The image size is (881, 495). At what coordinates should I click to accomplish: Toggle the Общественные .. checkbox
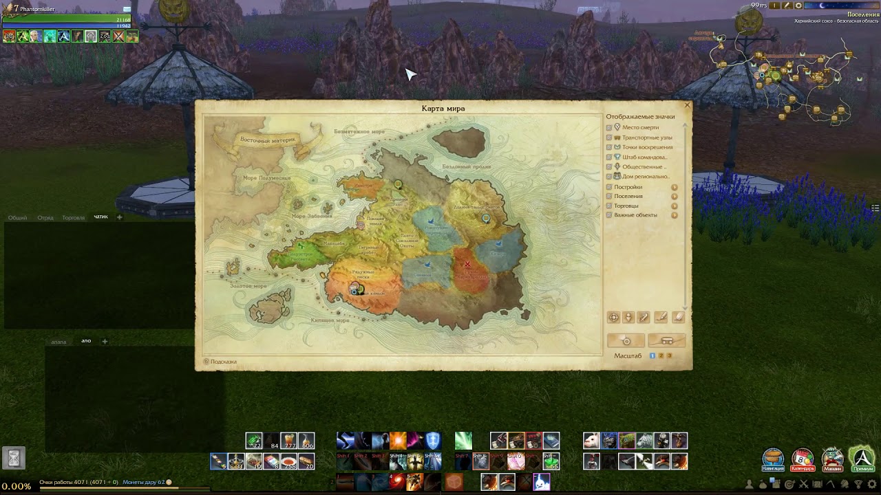(609, 167)
